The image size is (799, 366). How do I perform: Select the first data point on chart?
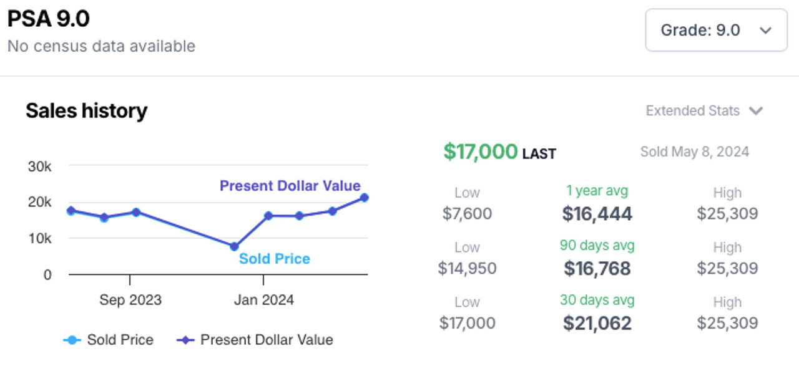coord(71,211)
